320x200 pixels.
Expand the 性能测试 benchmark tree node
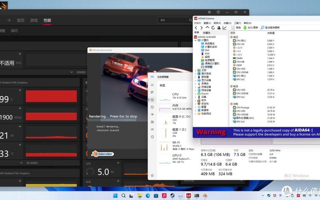[x=195, y=114]
